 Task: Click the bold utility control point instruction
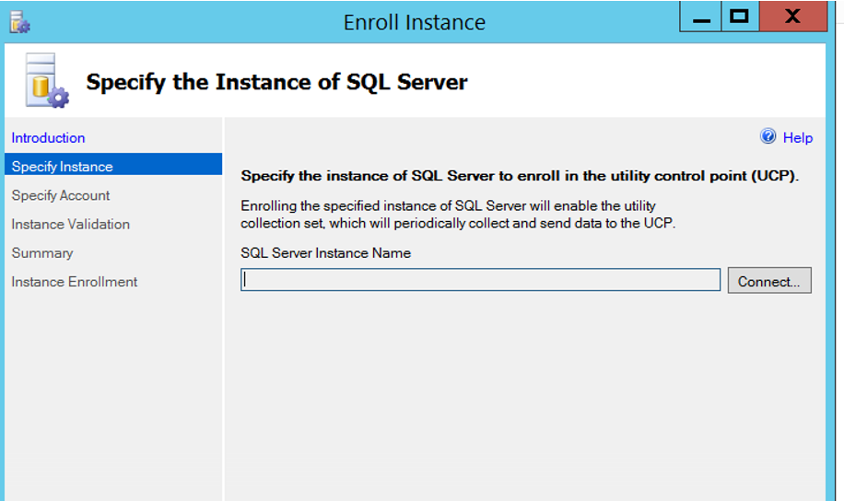[x=520, y=176]
